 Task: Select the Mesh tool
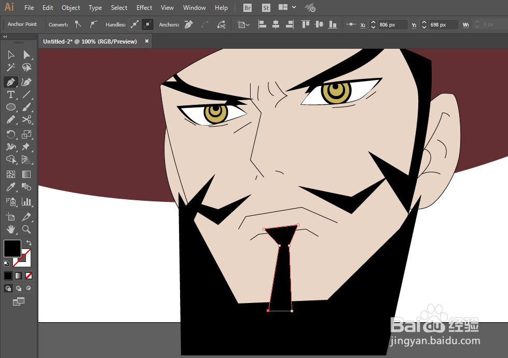(x=11, y=174)
